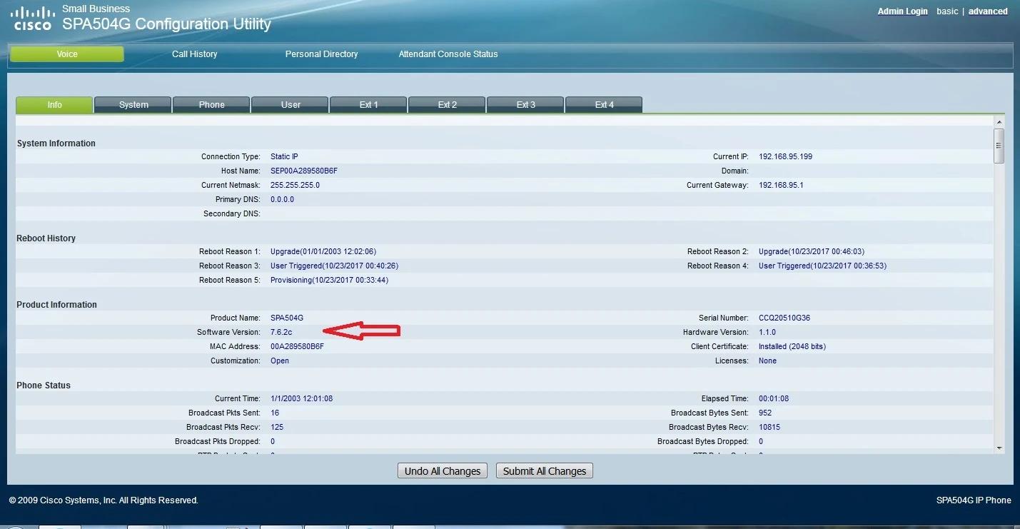This screenshot has height=529, width=1020.
Task: Click netmask value "255.255.255.0"
Action: click(295, 185)
